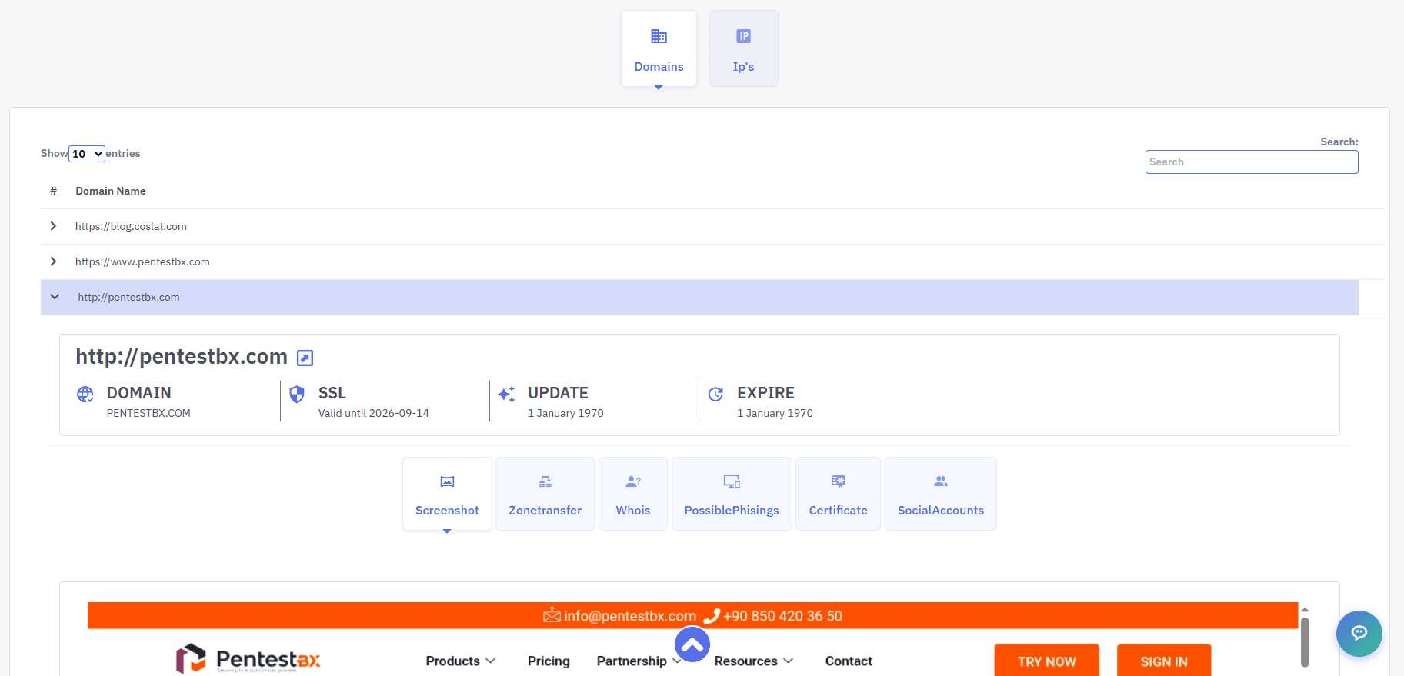Click the EXPIRE date 1 January 1970
Screen dimensions: 1404x676
775,413
